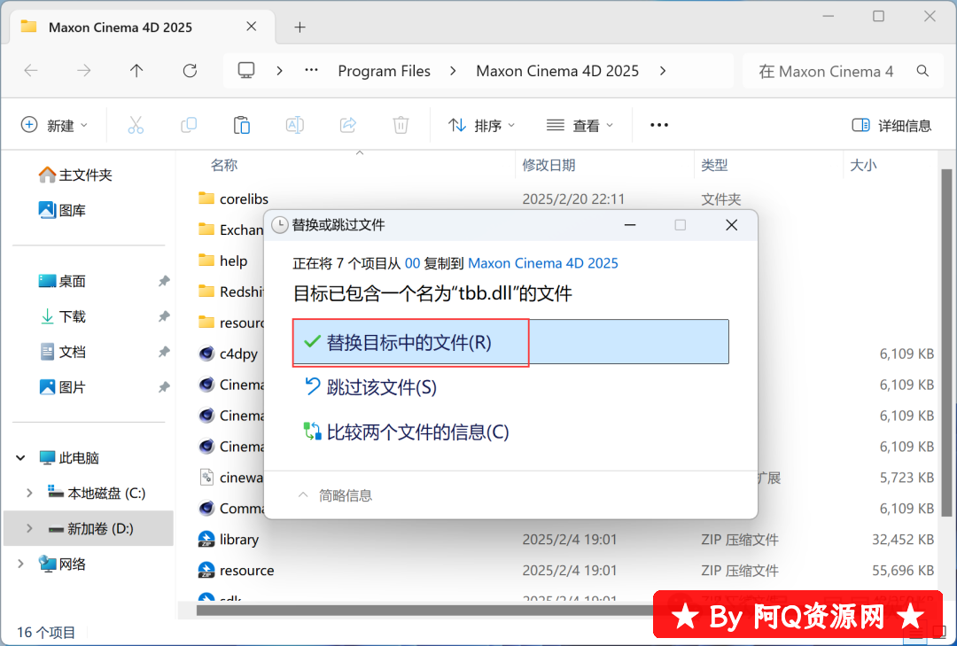Expand the address bar path ellipsis

[x=311, y=71]
